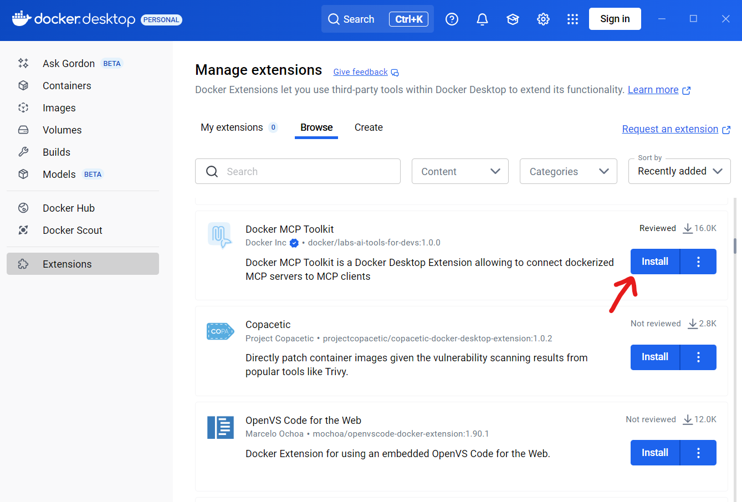Image resolution: width=742 pixels, height=502 pixels.
Task: Focus the extensions Search input field
Action: 298,171
